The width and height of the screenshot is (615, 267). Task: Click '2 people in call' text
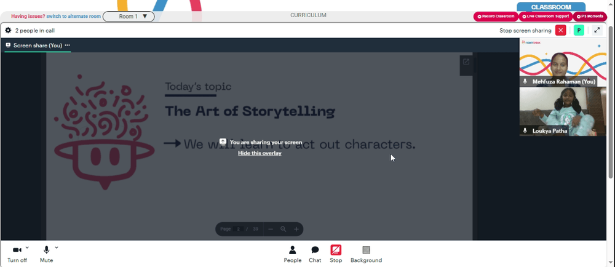click(35, 31)
